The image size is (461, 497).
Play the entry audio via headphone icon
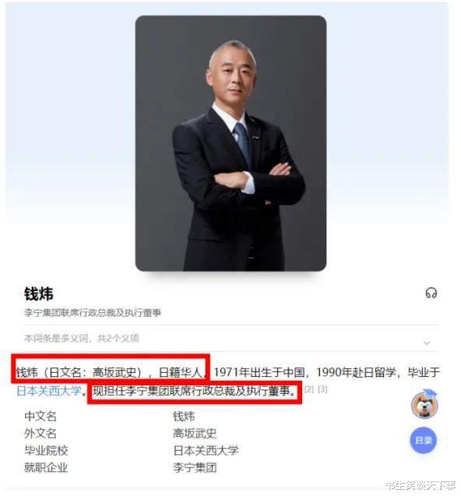coord(431,293)
